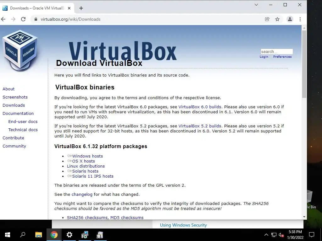Open a new tab with the plus button
The height and width of the screenshot is (241, 322).
point(81,8)
